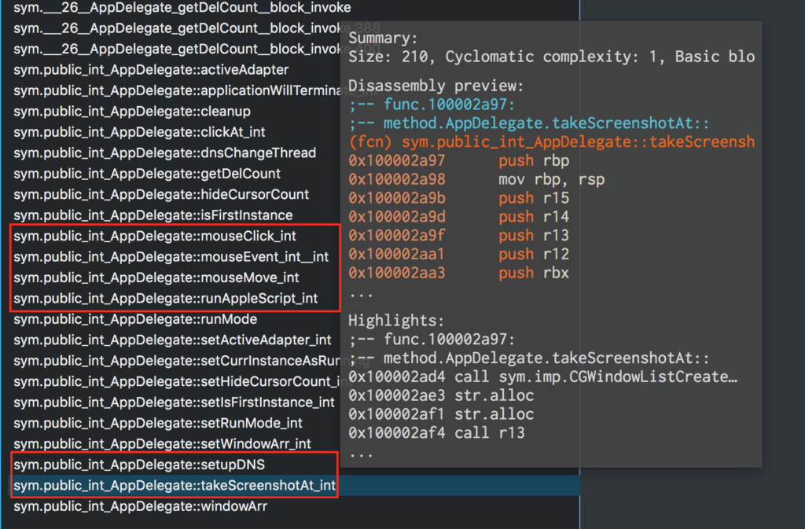Select the hideCursorCount function
The image size is (805, 529).
161,194
